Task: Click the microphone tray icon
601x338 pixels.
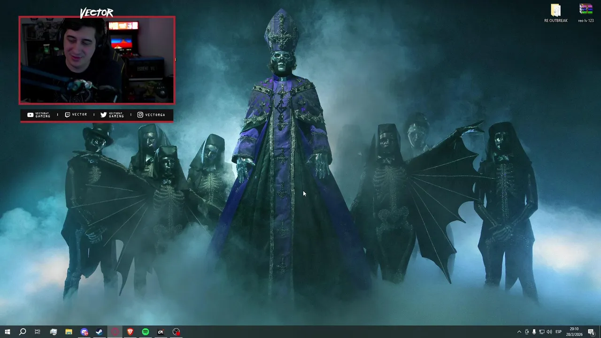Action: tap(534, 332)
